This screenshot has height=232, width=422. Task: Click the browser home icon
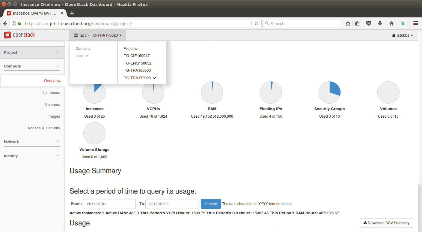[391, 23]
